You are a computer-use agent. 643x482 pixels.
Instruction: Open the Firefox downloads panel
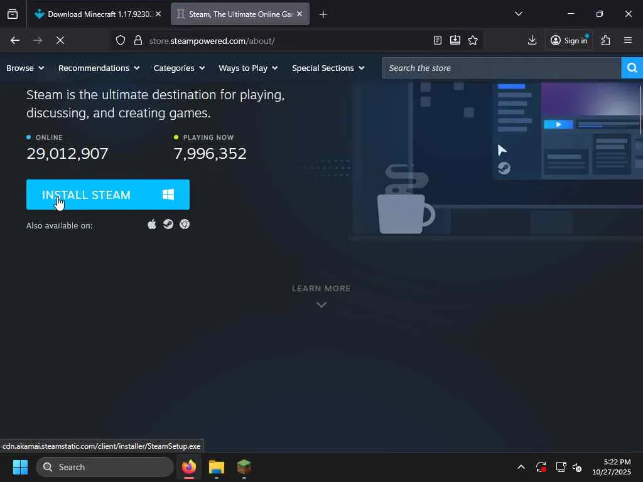coord(532,40)
